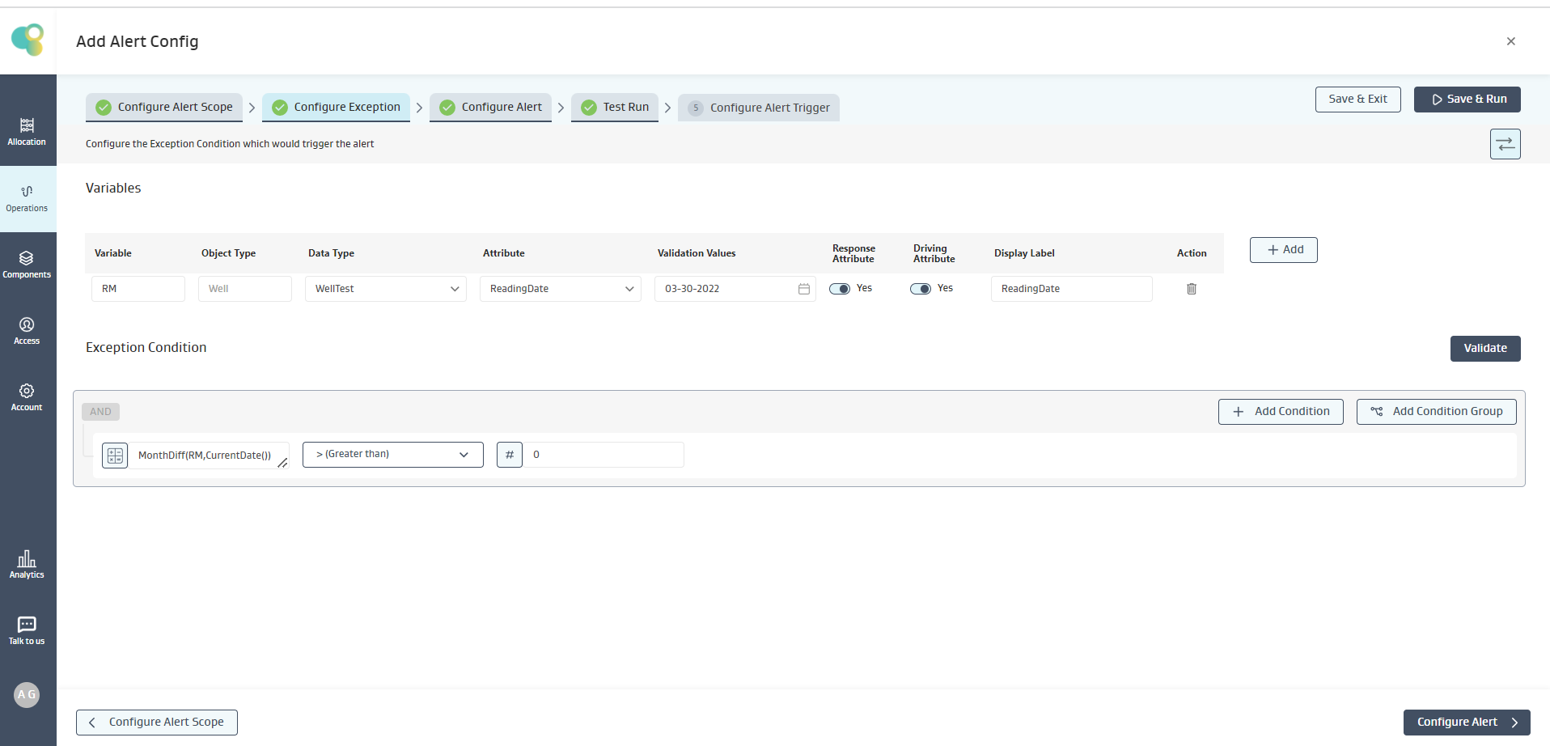Toggle the Response Attribute switch
The width and height of the screenshot is (1550, 746).
(x=840, y=289)
